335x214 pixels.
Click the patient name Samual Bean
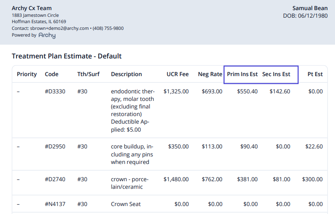[310, 8]
